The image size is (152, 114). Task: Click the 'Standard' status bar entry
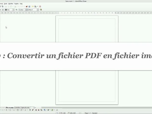(95, 113)
